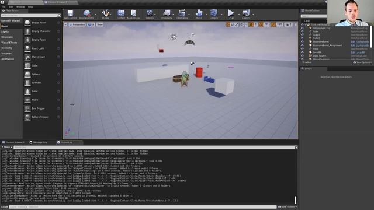Click Edit ExplosiveBarrel link for ExplosiveBarrel row
The image size is (374, 210).
pos(360,42)
